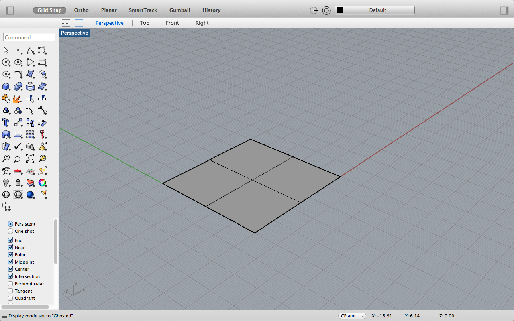Switch to the Perspective view tab
This screenshot has width=514, height=321.
pyautogui.click(x=110, y=23)
